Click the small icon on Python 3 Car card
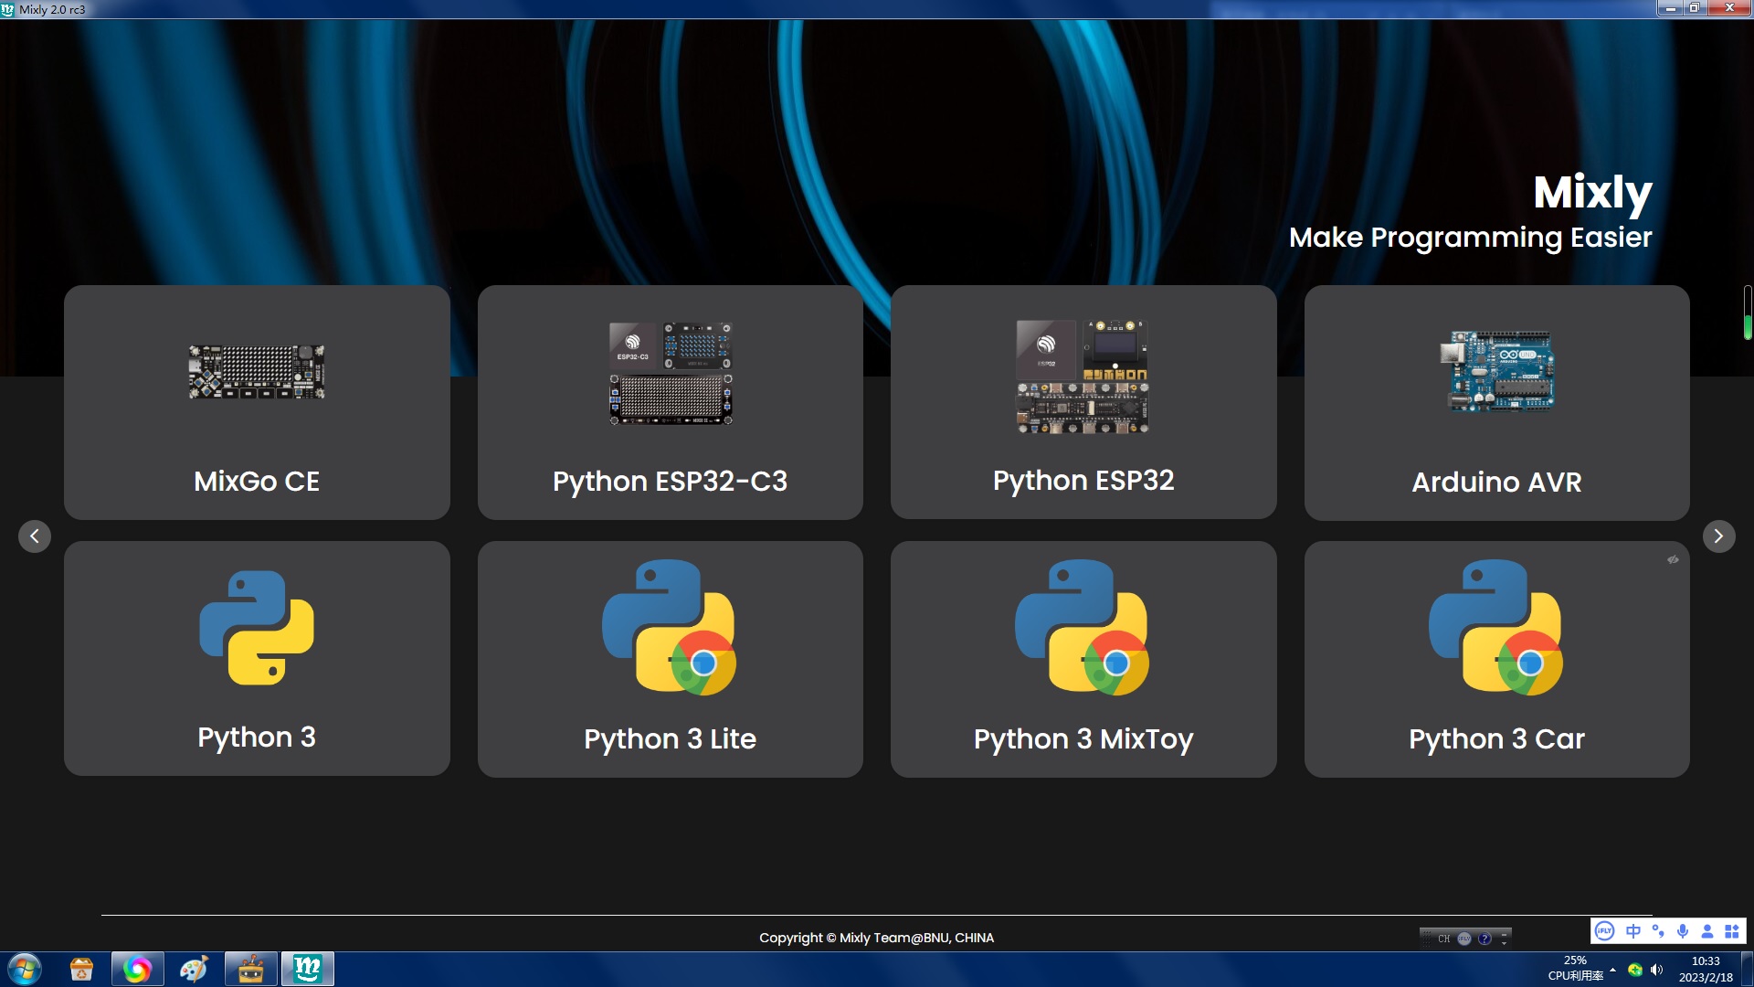This screenshot has height=987, width=1754. coord(1673,559)
